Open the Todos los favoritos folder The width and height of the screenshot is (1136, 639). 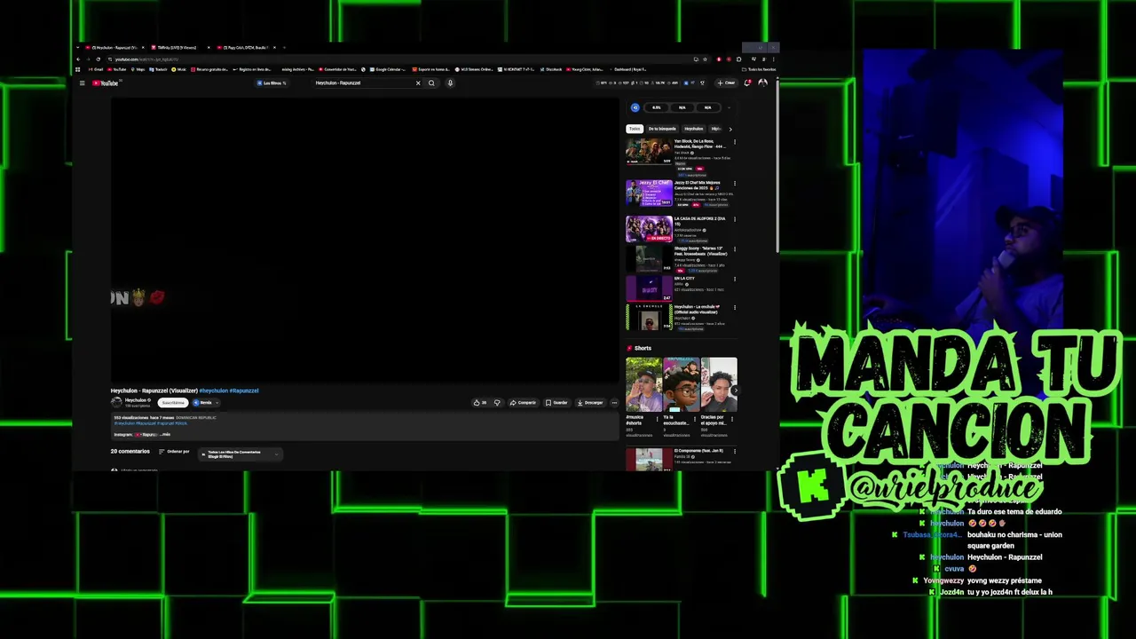[761, 69]
